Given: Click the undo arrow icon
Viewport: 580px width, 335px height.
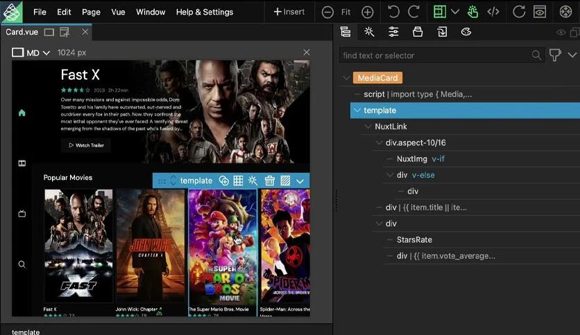Looking at the screenshot, I should [x=393, y=12].
